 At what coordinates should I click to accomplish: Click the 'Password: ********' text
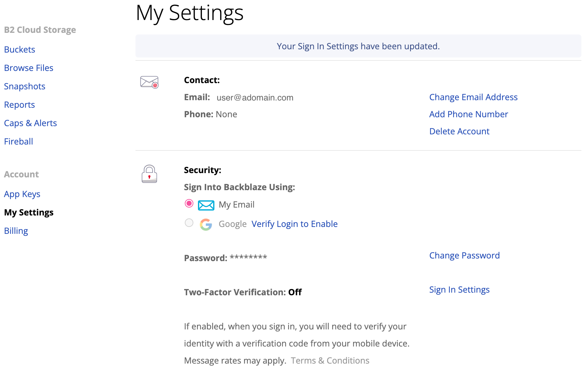point(226,258)
